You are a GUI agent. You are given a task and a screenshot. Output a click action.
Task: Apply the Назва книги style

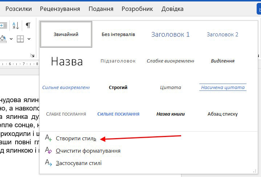tap(171, 114)
